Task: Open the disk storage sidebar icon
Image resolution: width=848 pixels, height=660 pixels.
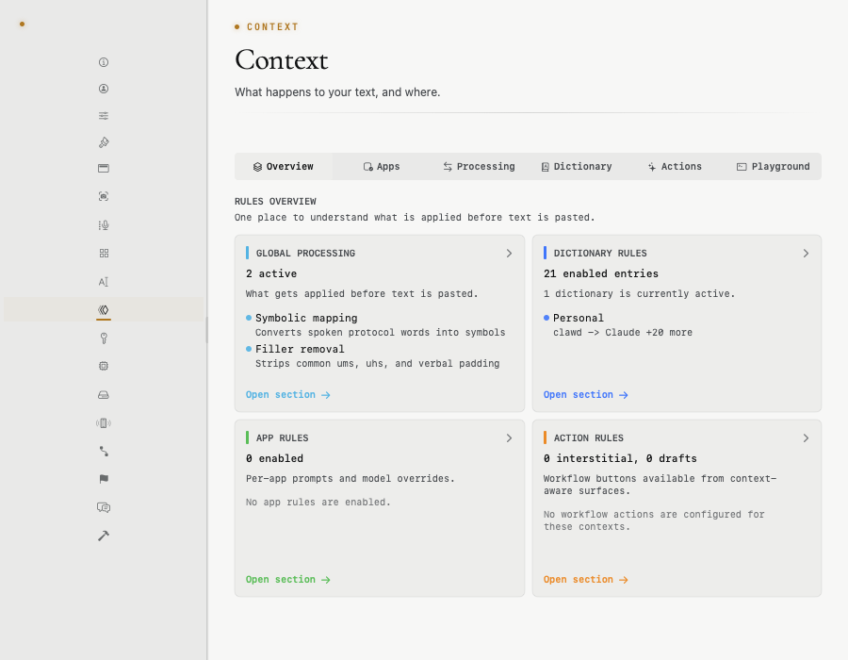Action: coord(104,395)
